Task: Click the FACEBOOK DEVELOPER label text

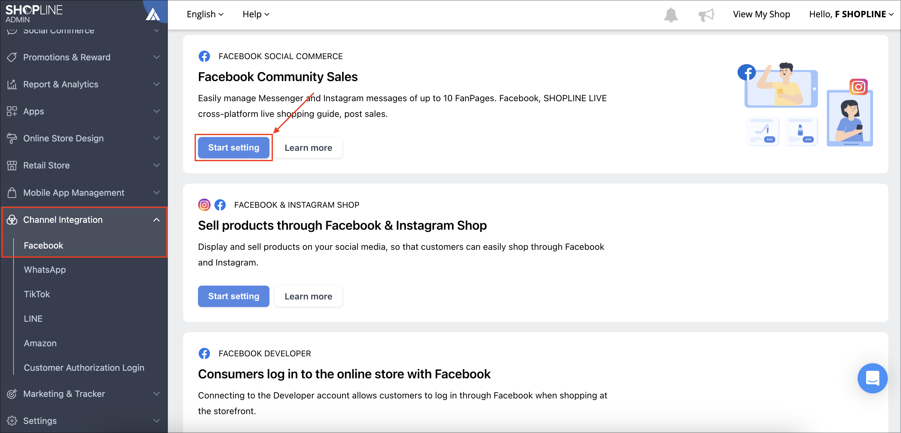Action: 264,353
